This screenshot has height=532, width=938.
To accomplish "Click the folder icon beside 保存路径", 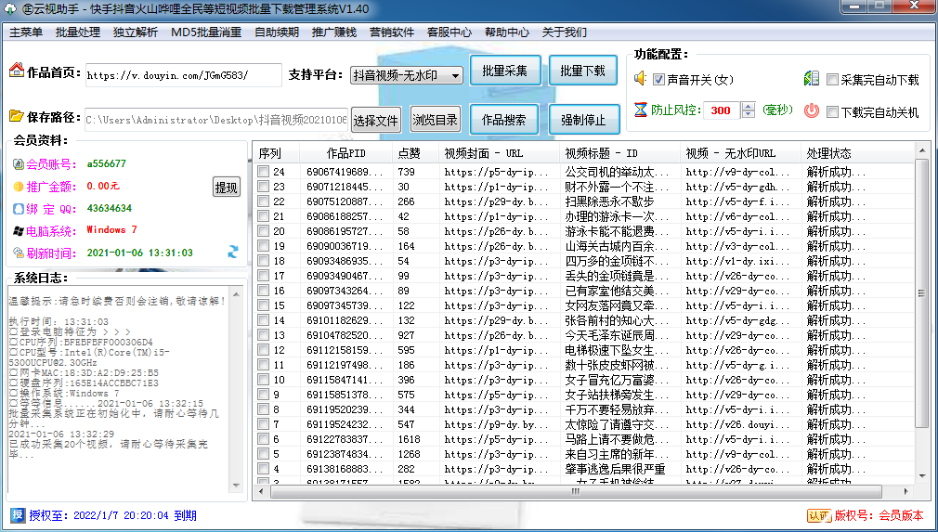I will coord(17,115).
